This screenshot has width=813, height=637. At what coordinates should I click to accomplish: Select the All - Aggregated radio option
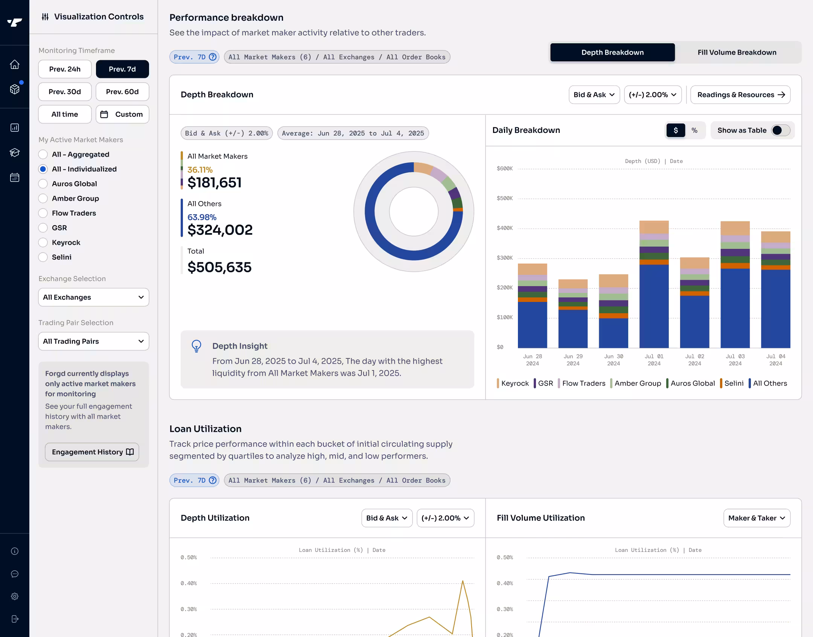(43, 154)
